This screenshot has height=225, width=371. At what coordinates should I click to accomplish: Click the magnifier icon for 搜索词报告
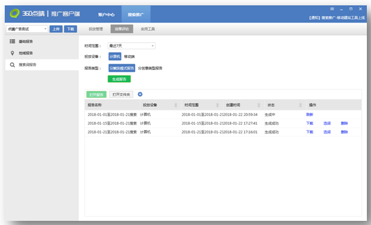(x=12, y=65)
